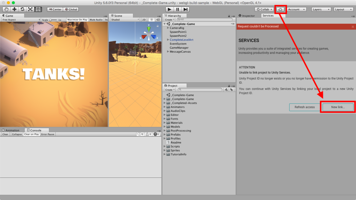Select the Rotate tool
The height and width of the screenshot is (200, 356).
(22, 9)
